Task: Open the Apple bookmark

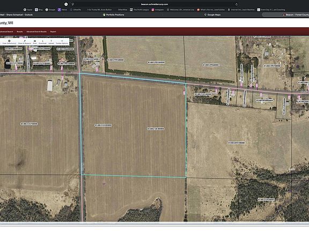Action: click(x=28, y=10)
